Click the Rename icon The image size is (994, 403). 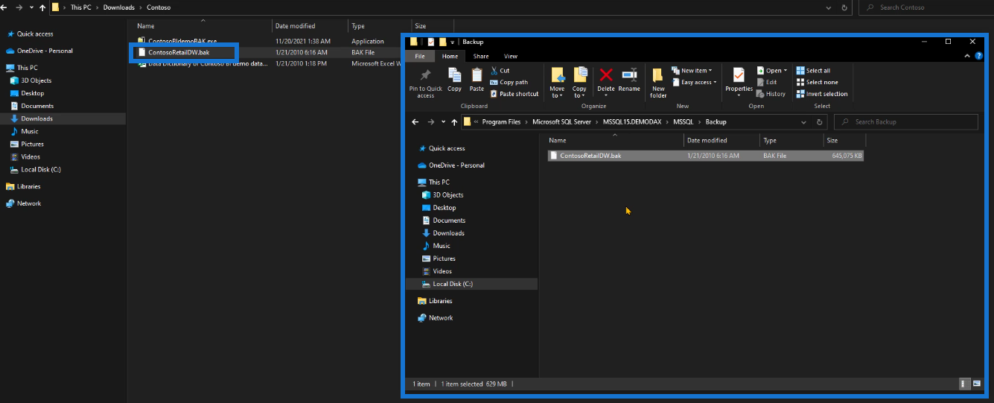click(629, 80)
